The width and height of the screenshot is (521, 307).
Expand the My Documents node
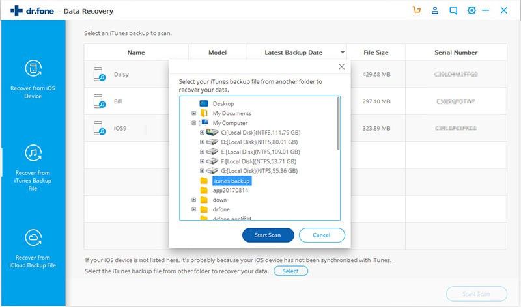tap(193, 113)
